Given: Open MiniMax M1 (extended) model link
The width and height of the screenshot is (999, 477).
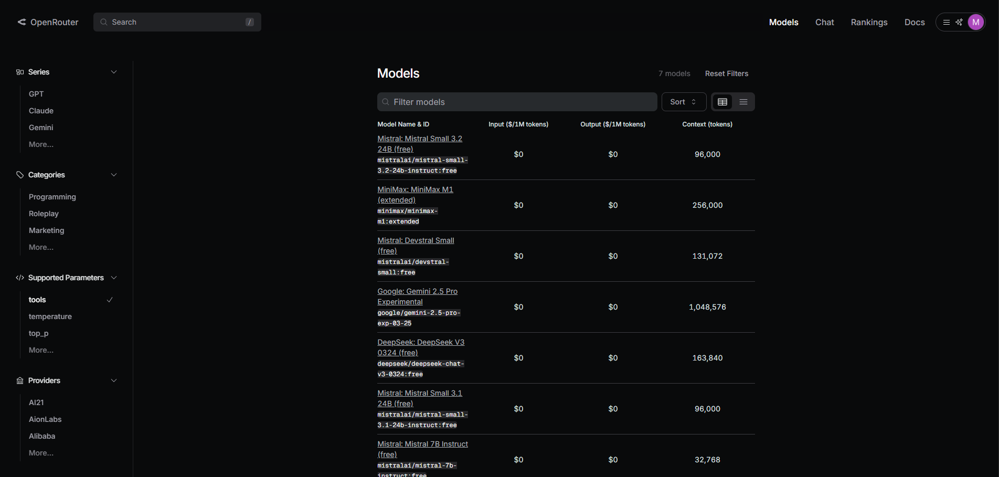Looking at the screenshot, I should [x=415, y=195].
